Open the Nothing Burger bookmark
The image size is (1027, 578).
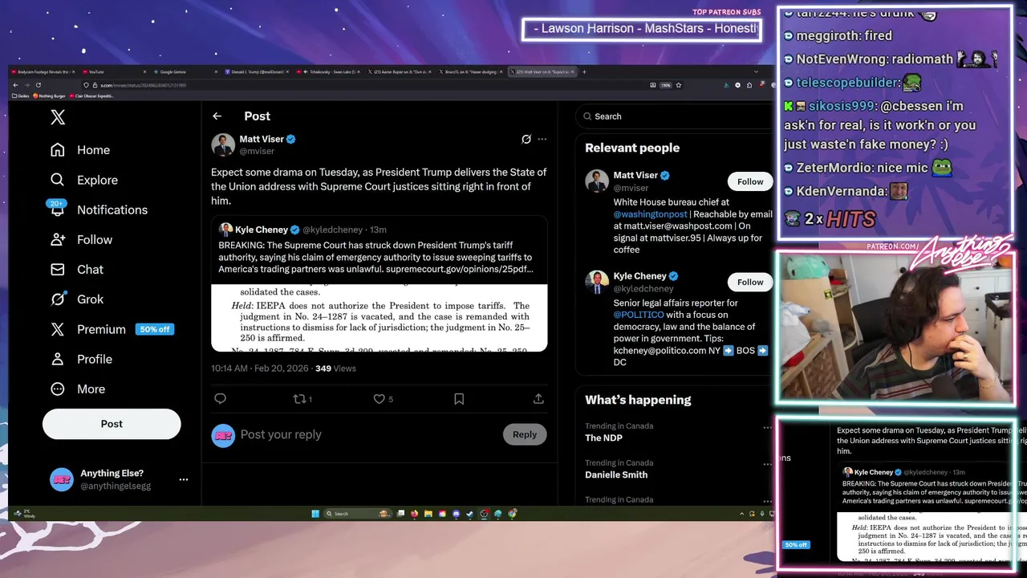pos(49,96)
